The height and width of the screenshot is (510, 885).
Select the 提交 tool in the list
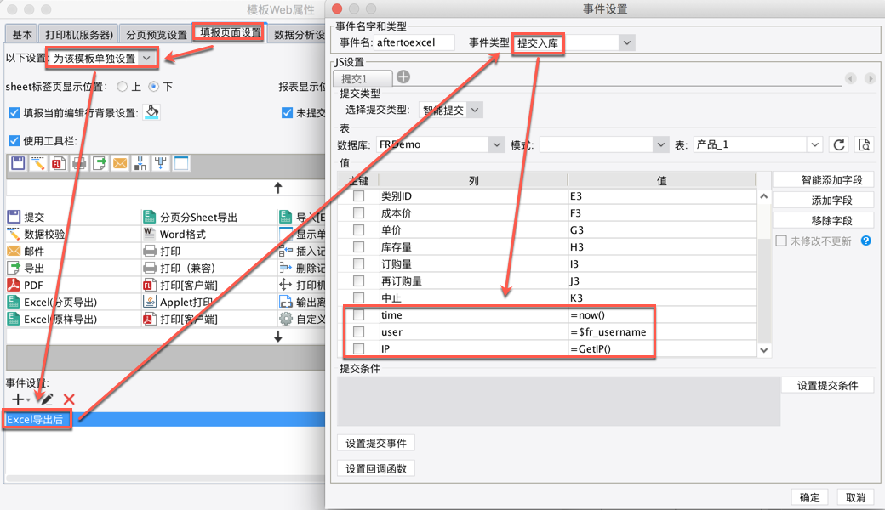(x=26, y=217)
